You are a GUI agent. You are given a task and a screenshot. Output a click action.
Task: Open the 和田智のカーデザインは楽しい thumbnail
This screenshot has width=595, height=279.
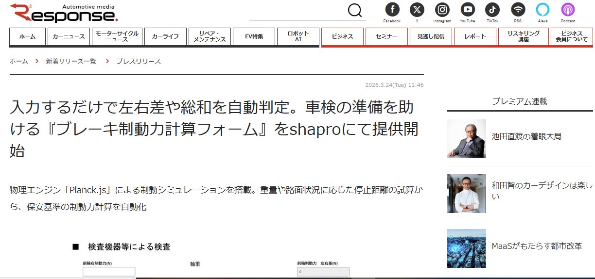(x=466, y=193)
